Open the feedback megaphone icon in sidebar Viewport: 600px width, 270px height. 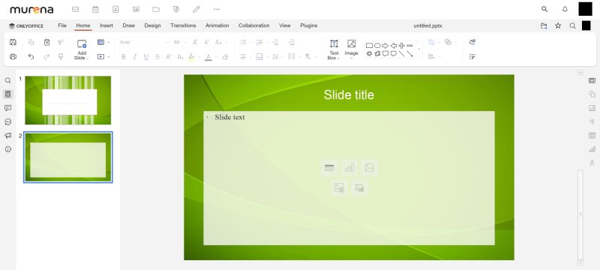pyautogui.click(x=8, y=136)
